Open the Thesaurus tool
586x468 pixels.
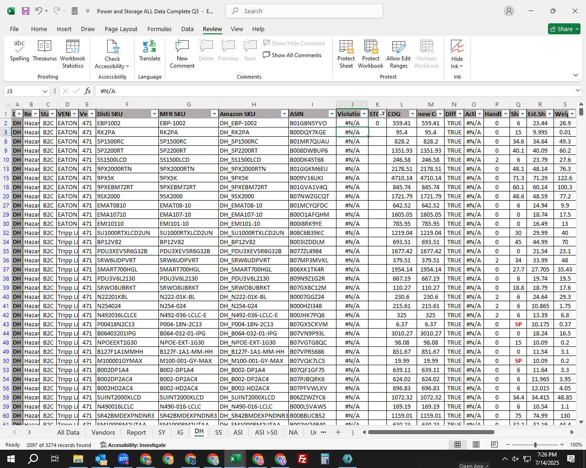click(44, 51)
